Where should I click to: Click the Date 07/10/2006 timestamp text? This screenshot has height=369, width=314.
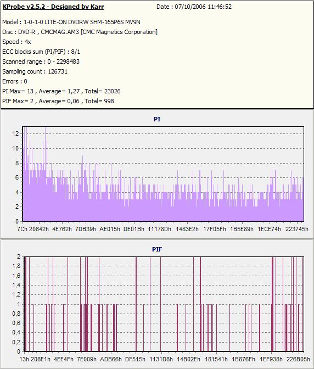coord(194,7)
